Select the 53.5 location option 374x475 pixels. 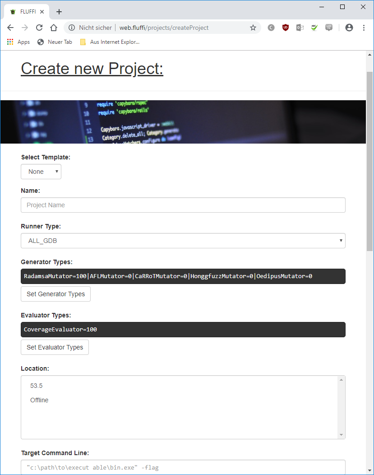pos(37,386)
